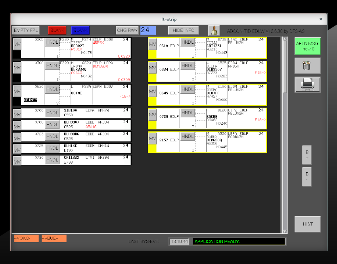Viewport: 337px width, 264px height.
Task: Click the runway 24 input field
Action: (148, 30)
